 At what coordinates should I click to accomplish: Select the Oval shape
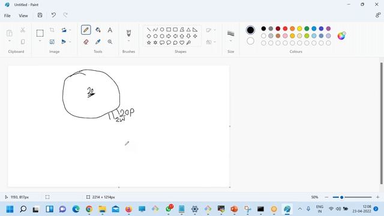[x=162, y=29]
